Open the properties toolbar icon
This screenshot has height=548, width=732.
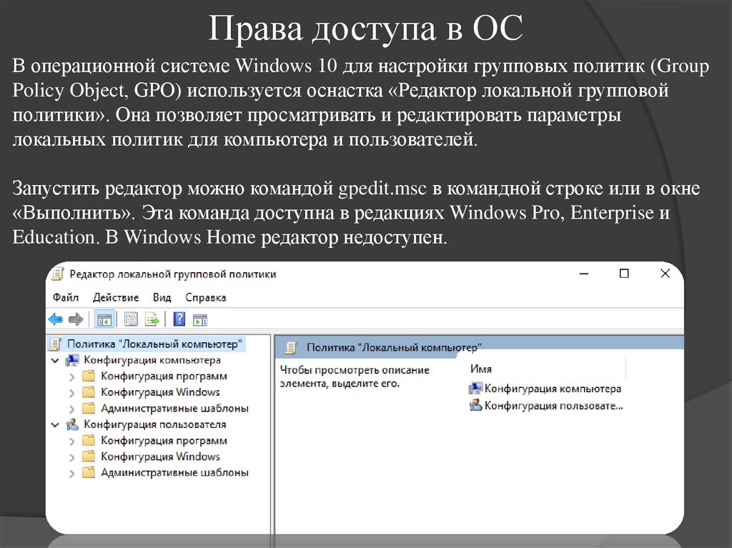pos(131,319)
